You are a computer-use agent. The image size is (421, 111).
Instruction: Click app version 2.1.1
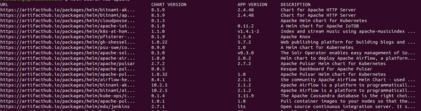pos(244,80)
